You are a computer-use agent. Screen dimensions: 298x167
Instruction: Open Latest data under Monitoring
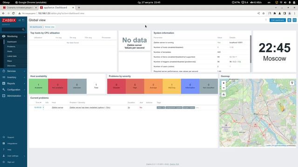(x=12, y=56)
